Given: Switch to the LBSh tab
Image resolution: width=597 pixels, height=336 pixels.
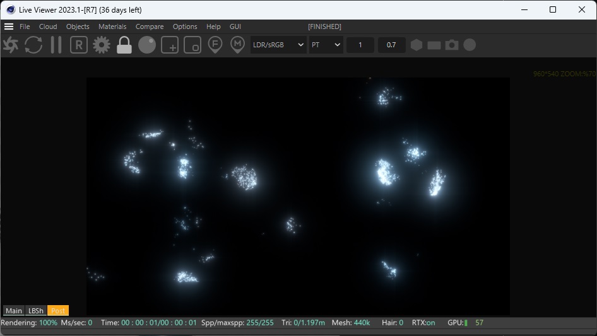Looking at the screenshot, I should tap(36, 311).
